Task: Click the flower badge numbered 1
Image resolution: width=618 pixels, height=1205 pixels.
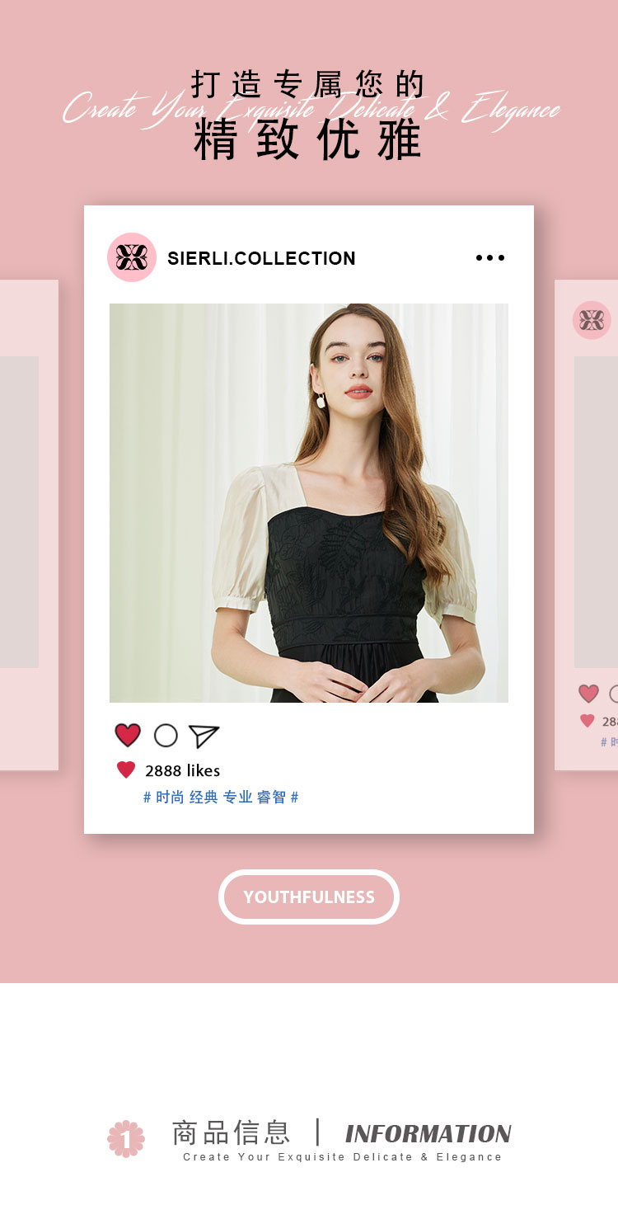Action: 126,1139
